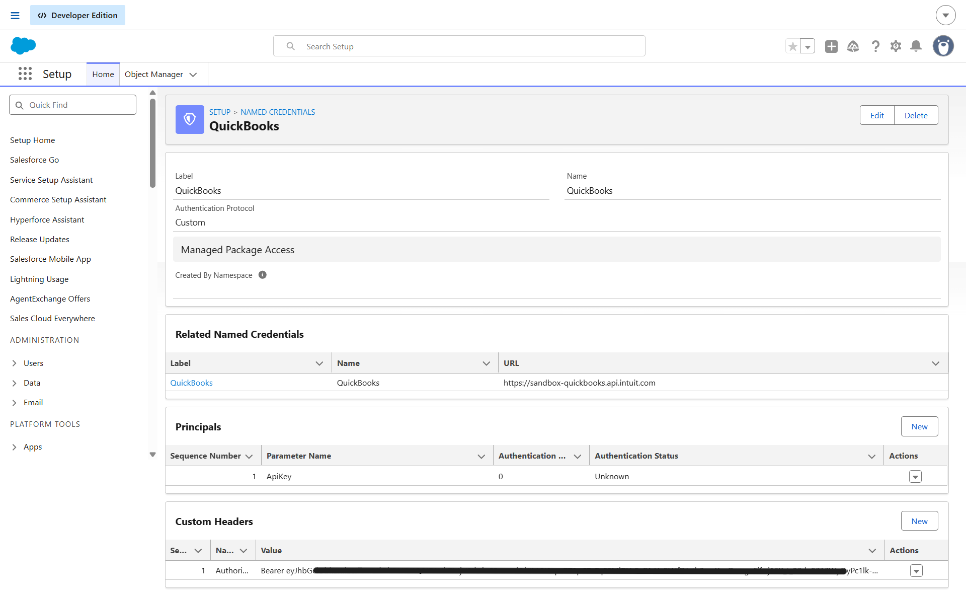The height and width of the screenshot is (595, 966).
Task: Open Hyperforce Assistant
Action: pos(47,219)
